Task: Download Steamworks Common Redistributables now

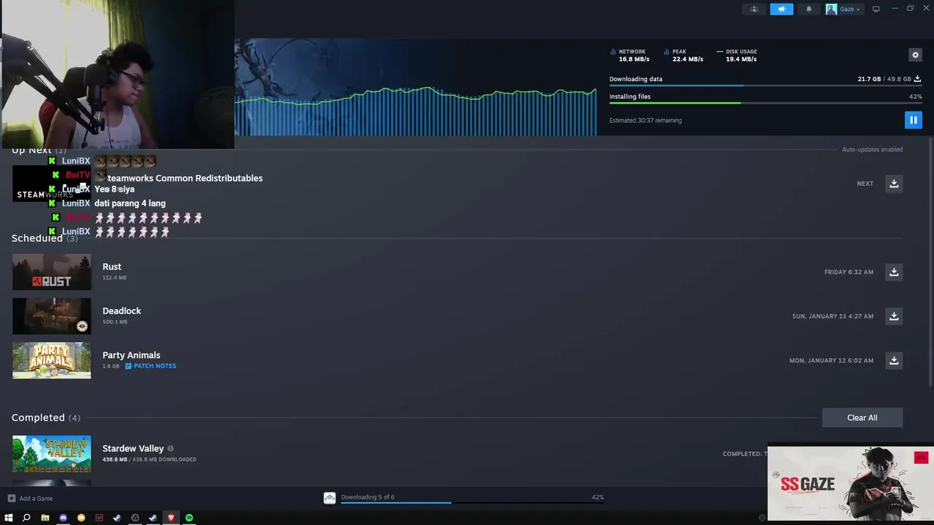Action: tap(894, 184)
